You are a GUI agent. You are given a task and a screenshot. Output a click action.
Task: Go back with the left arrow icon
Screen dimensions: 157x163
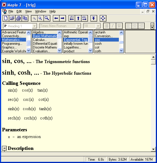coord(56,18)
